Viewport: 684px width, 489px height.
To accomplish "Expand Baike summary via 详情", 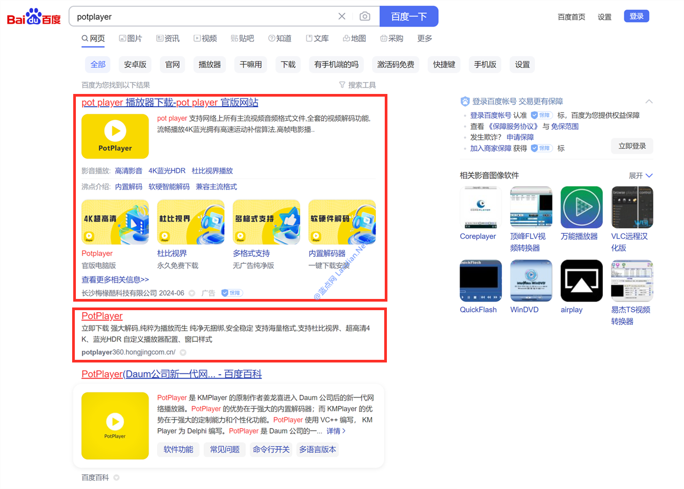I will click(x=336, y=431).
